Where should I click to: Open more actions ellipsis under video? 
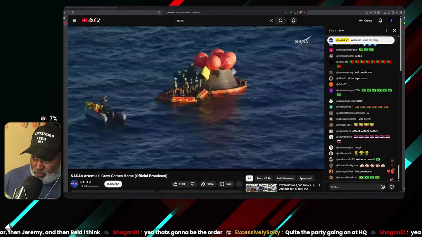pos(239,184)
